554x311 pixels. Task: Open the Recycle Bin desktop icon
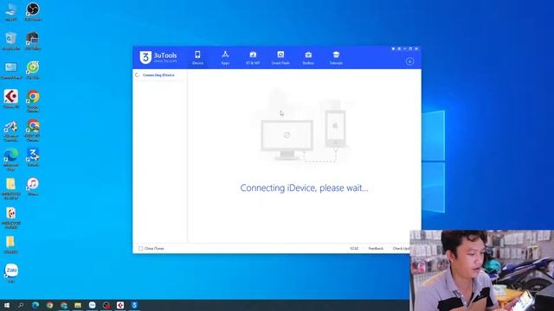point(11,41)
